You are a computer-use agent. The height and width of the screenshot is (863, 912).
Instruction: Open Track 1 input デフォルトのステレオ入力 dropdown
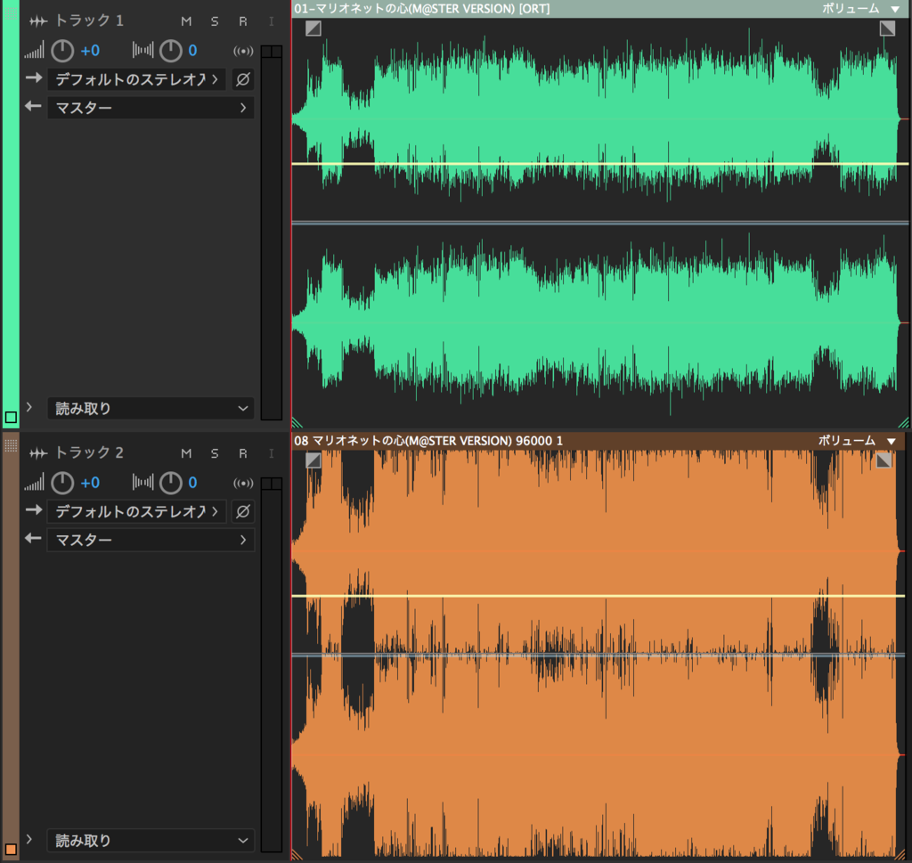pos(136,79)
